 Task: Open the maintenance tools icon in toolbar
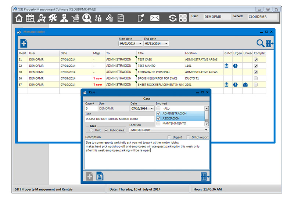[x=53, y=18]
